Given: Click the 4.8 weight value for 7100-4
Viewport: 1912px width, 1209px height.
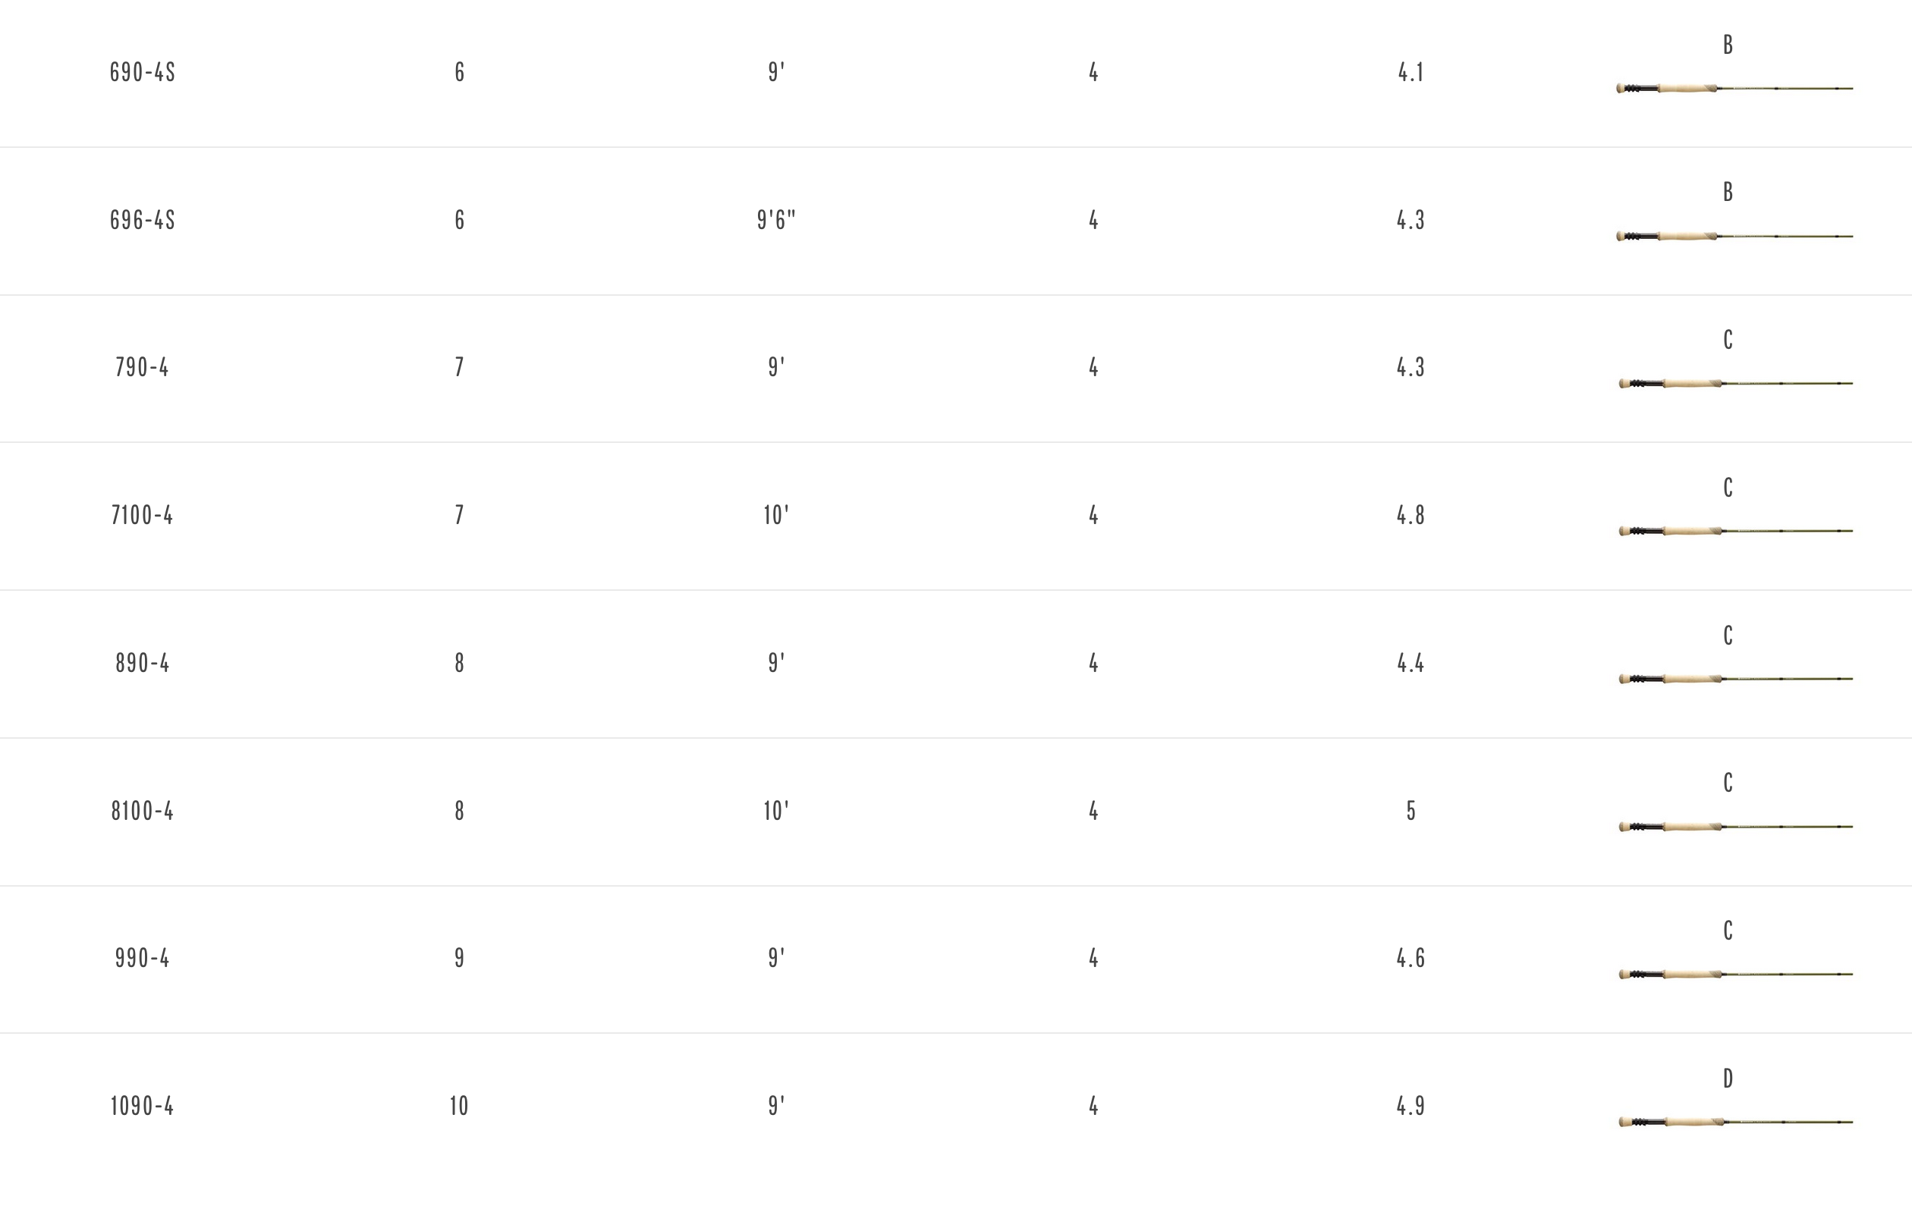Looking at the screenshot, I should pos(1410,515).
